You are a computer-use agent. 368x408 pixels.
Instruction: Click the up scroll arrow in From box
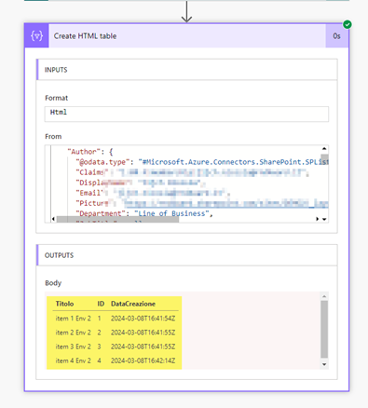click(324, 149)
